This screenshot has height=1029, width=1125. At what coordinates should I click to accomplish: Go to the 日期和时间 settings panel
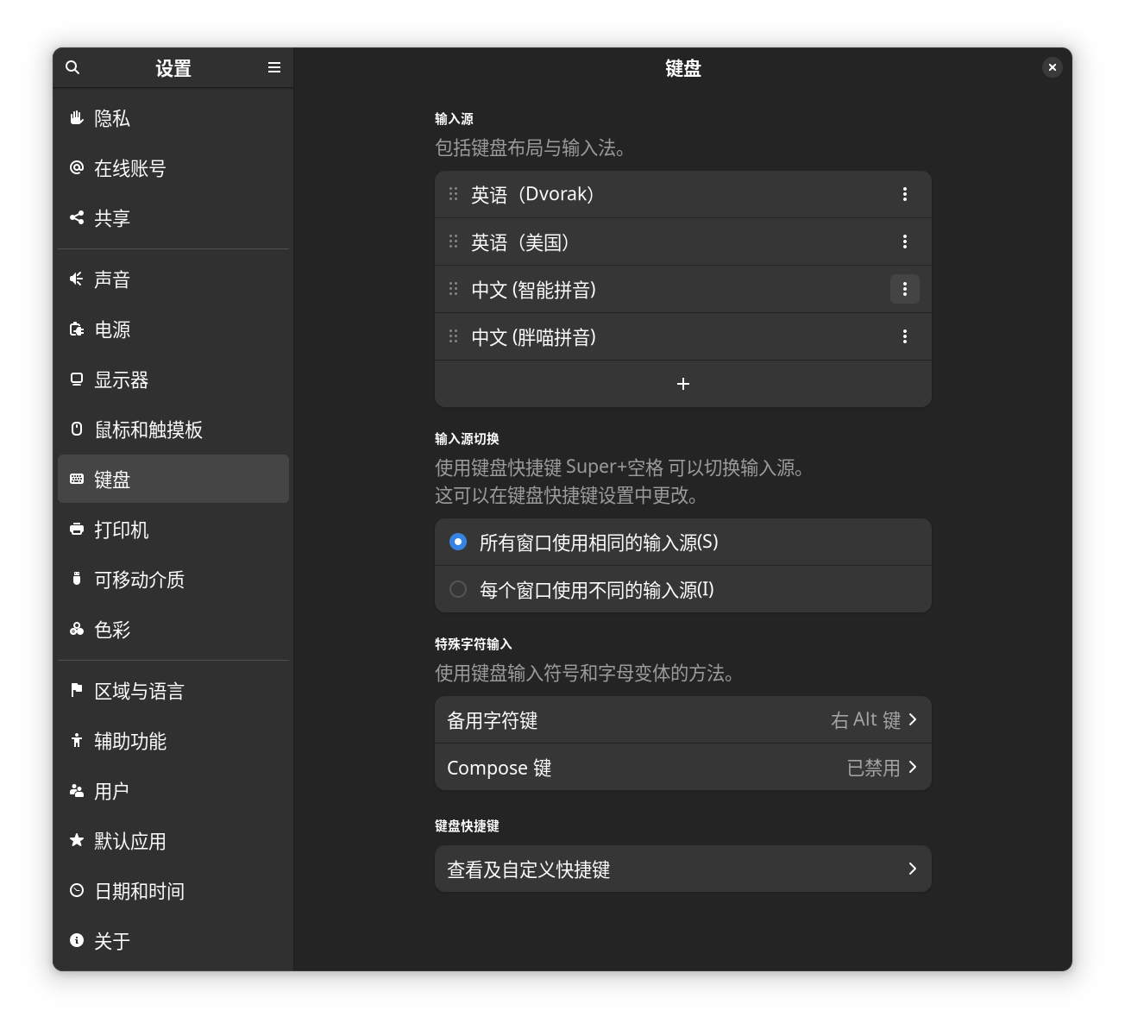tap(173, 891)
